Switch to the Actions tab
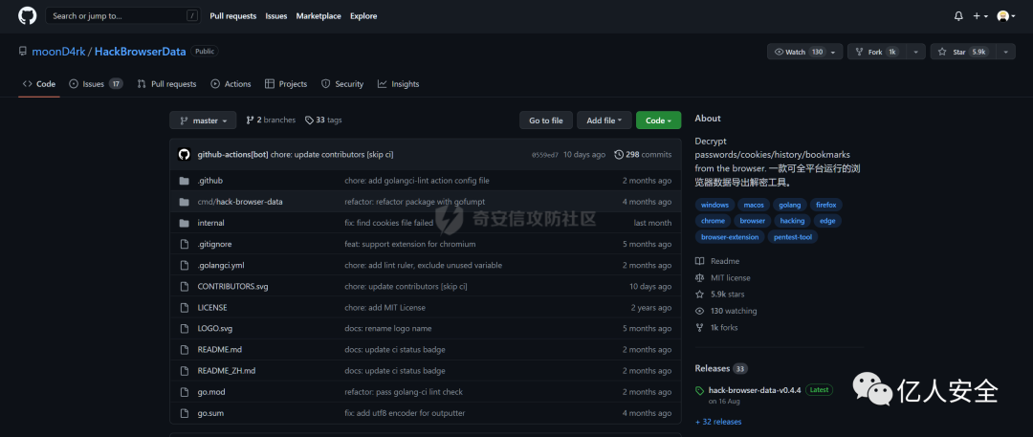The height and width of the screenshot is (437, 1033). click(231, 84)
